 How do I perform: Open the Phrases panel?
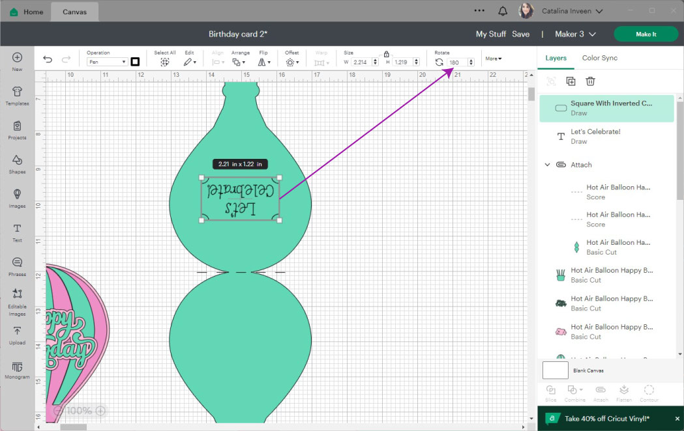coord(17,266)
